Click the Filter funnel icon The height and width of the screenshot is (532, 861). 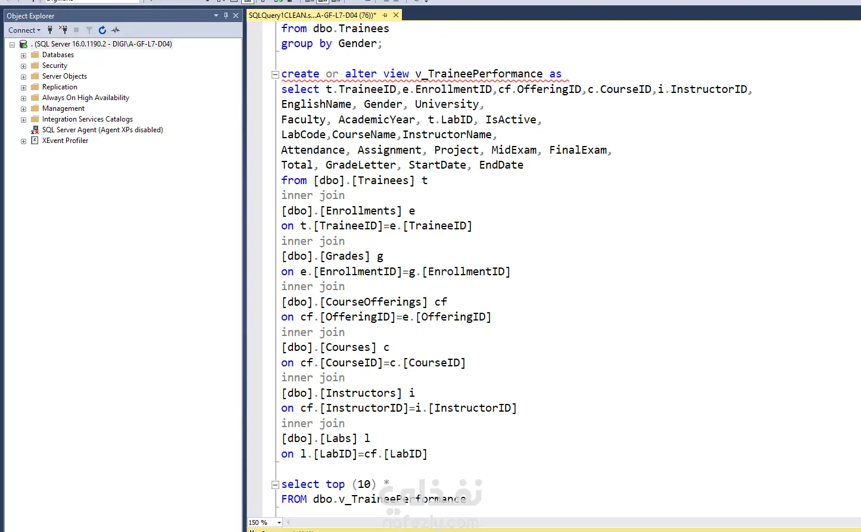click(89, 30)
